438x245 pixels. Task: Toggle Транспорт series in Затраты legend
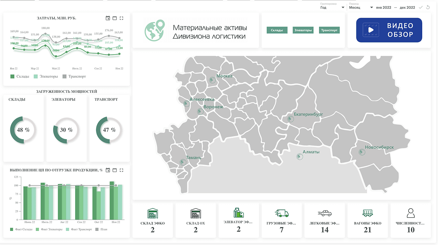[74, 76]
